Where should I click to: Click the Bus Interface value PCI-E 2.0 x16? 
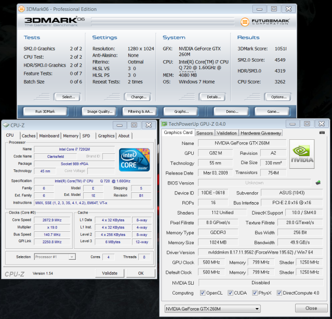click(292, 203)
